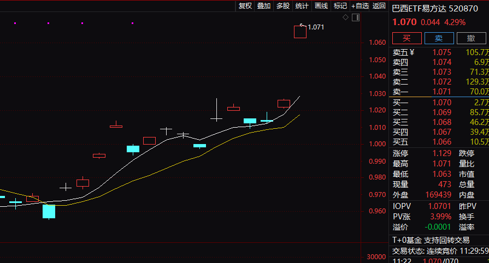
Task: Click the latest candlestick labeled 1.071
Action: 300,32
